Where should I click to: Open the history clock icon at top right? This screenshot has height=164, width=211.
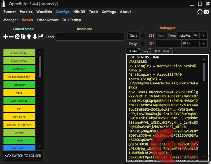point(200,12)
